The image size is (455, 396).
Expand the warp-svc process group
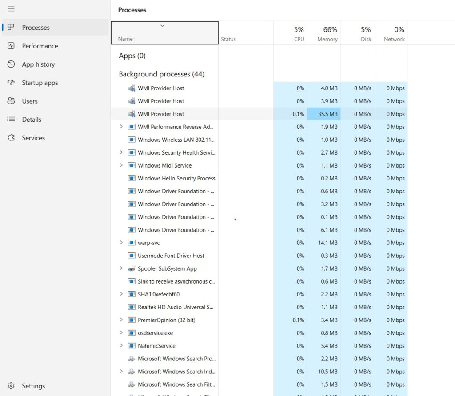[x=120, y=243]
